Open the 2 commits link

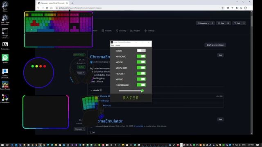tap(139, 126)
